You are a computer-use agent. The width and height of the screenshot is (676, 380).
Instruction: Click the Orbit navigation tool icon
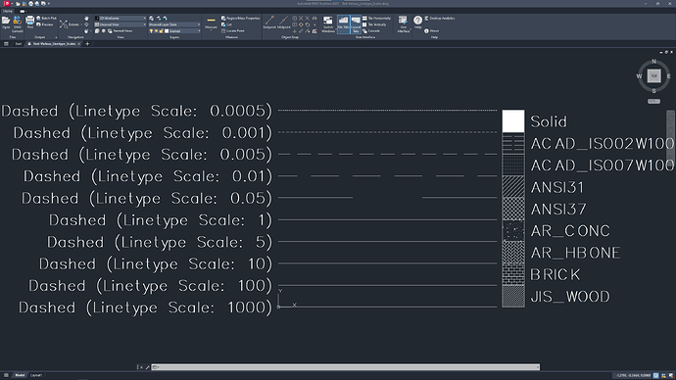click(86, 24)
